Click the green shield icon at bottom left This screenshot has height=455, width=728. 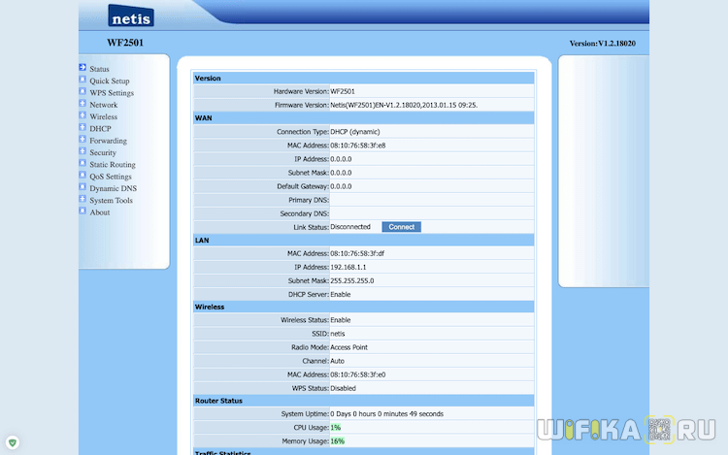(x=13, y=442)
